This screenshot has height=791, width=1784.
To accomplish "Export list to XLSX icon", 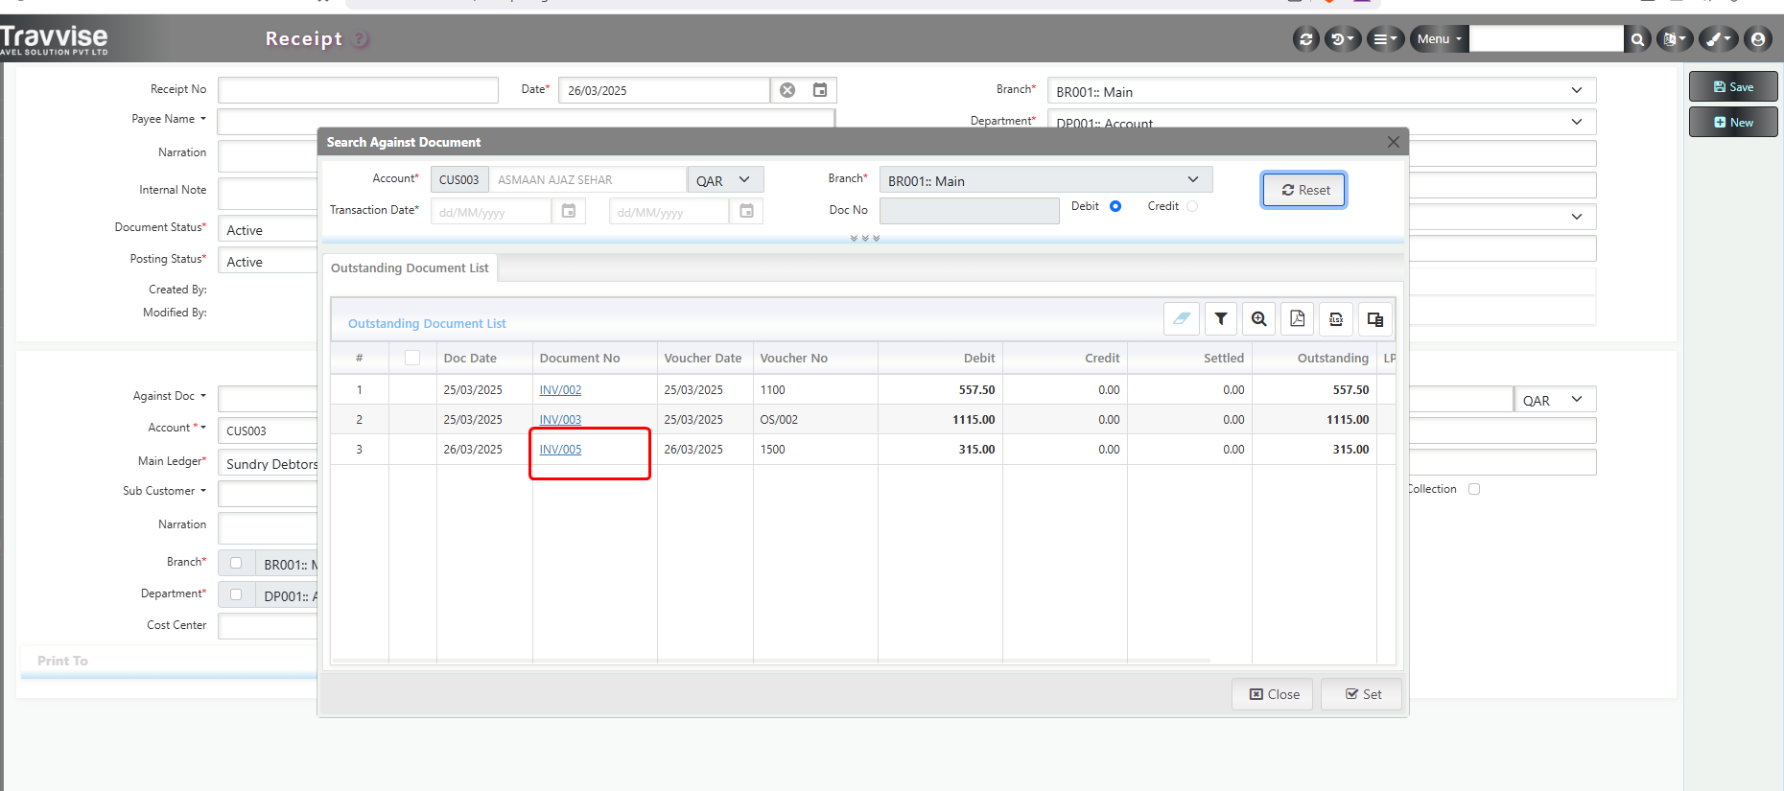I will pyautogui.click(x=1336, y=319).
